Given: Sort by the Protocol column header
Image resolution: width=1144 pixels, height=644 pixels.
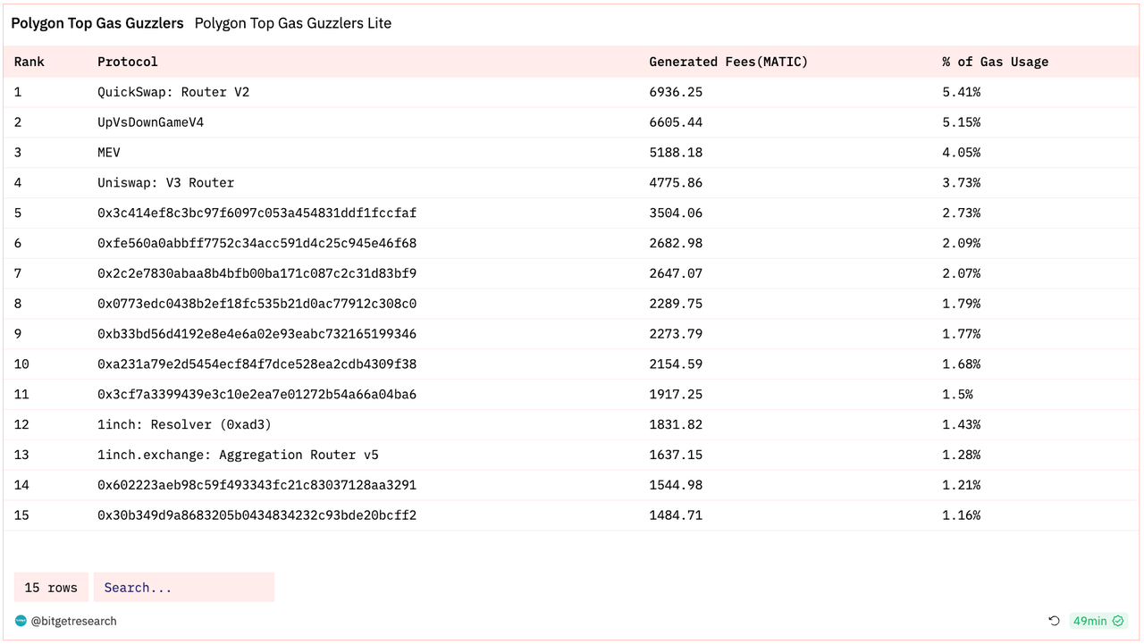Looking at the screenshot, I should 128,62.
